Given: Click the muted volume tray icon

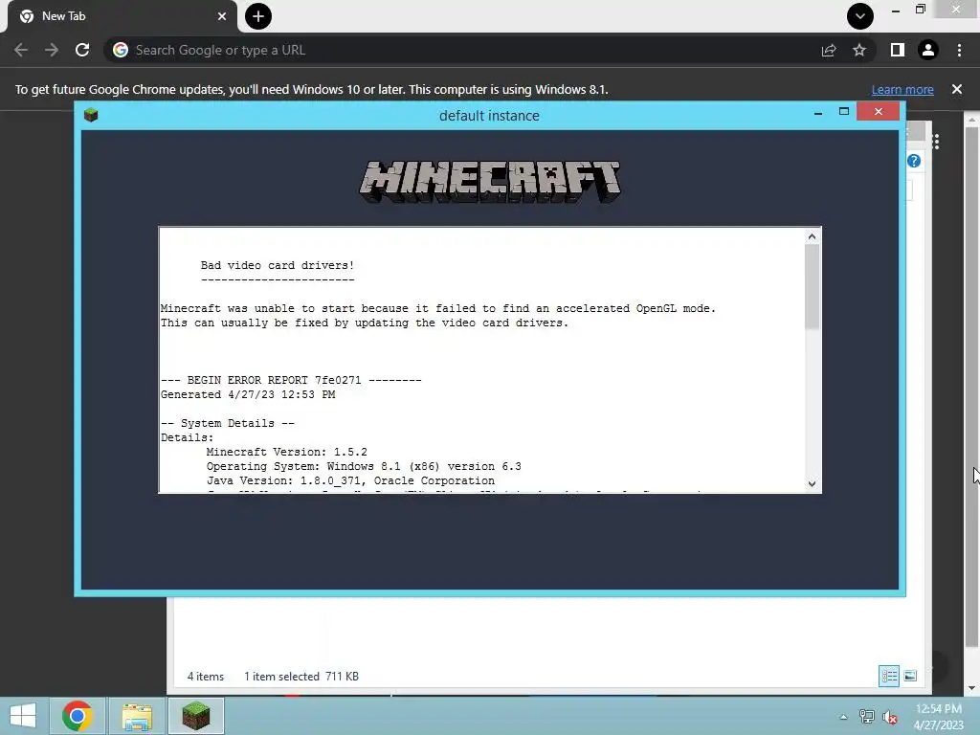Looking at the screenshot, I should 889,717.
